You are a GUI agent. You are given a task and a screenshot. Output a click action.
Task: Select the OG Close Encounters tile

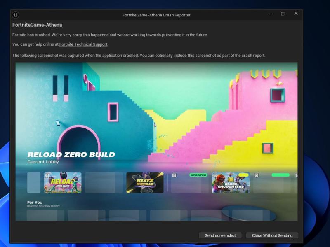pos(231,183)
